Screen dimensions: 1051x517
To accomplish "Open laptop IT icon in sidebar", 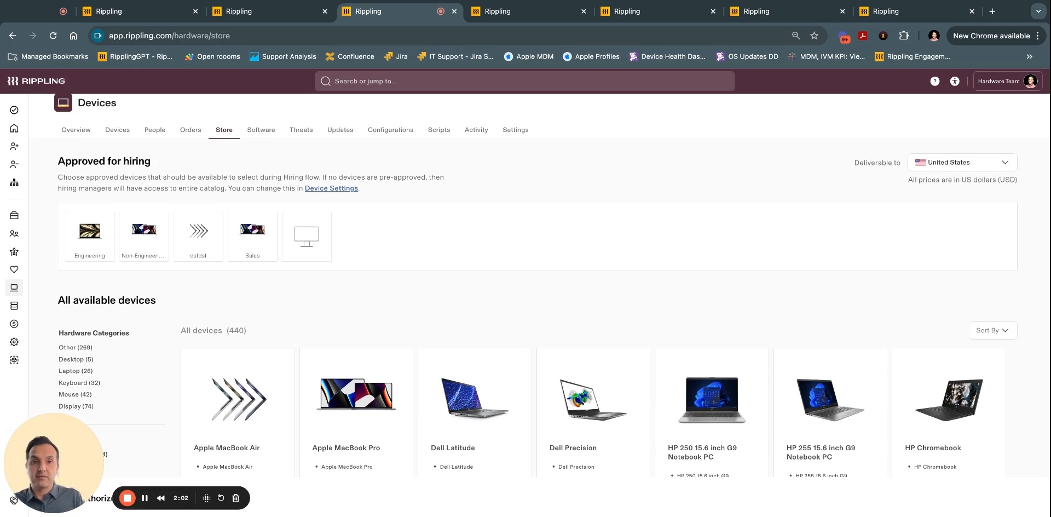I will tap(14, 288).
